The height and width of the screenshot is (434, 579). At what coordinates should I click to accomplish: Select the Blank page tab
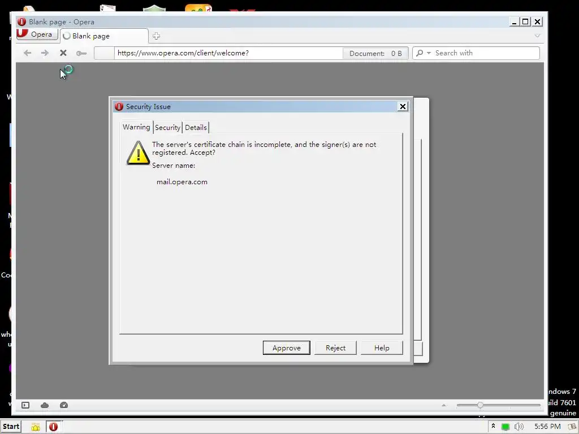tap(104, 36)
